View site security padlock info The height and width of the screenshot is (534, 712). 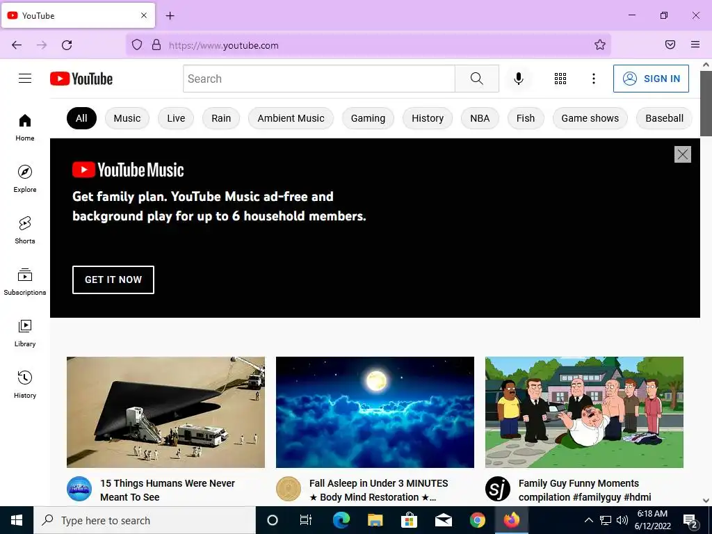pyautogui.click(x=156, y=44)
